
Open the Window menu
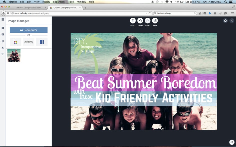click(x=81, y=2)
